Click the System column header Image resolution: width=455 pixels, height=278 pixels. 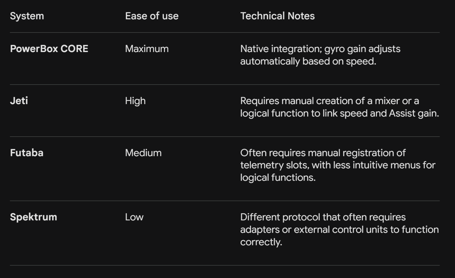point(27,16)
